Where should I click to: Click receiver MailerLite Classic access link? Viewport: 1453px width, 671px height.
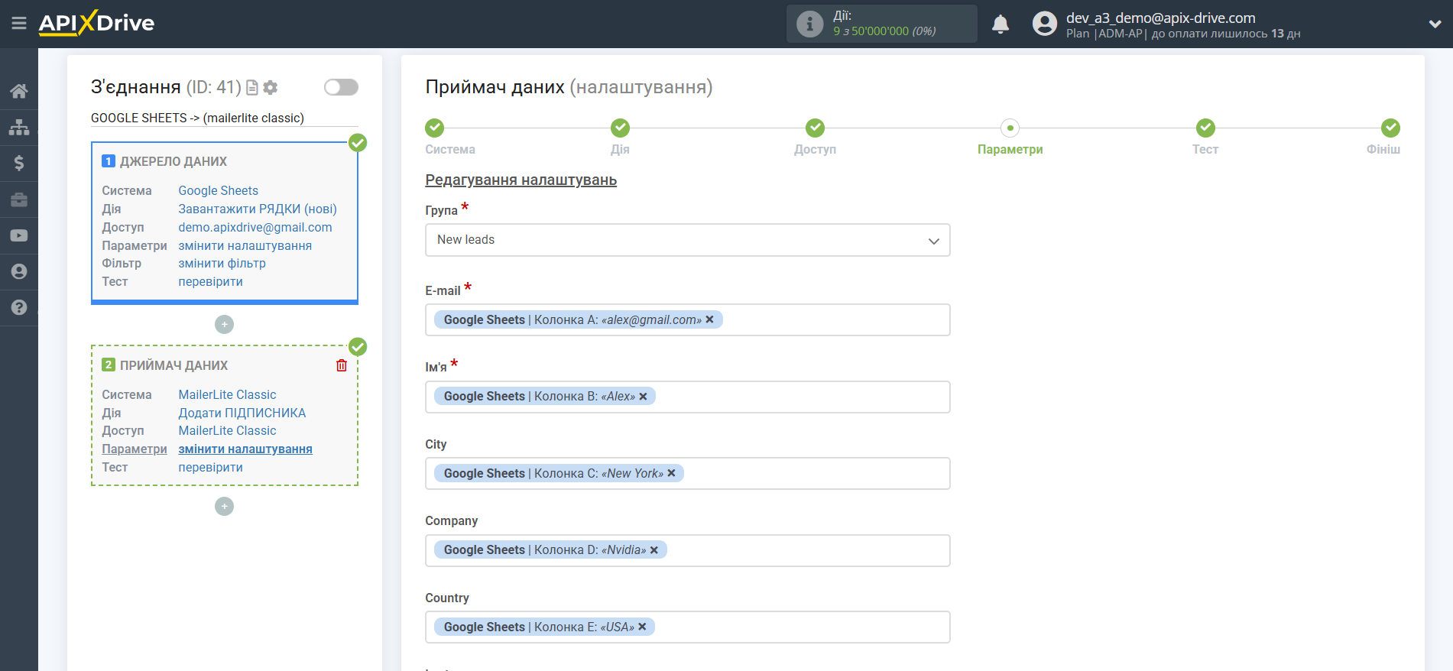pyautogui.click(x=228, y=430)
